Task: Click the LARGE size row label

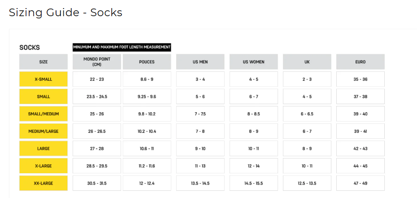Action: [x=43, y=148]
